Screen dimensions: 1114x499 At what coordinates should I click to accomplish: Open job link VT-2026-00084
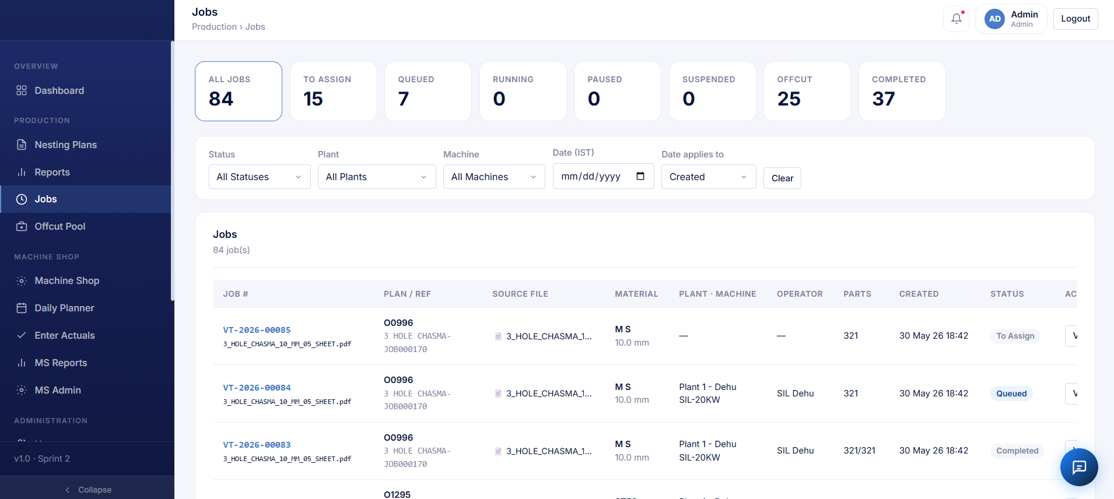coord(257,388)
